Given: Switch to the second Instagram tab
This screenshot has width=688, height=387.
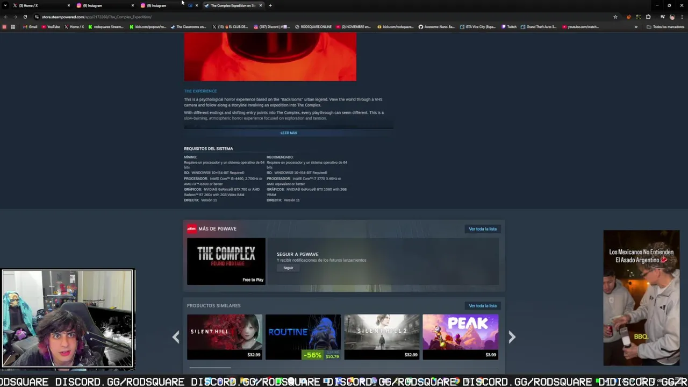Looking at the screenshot, I should [169, 5].
